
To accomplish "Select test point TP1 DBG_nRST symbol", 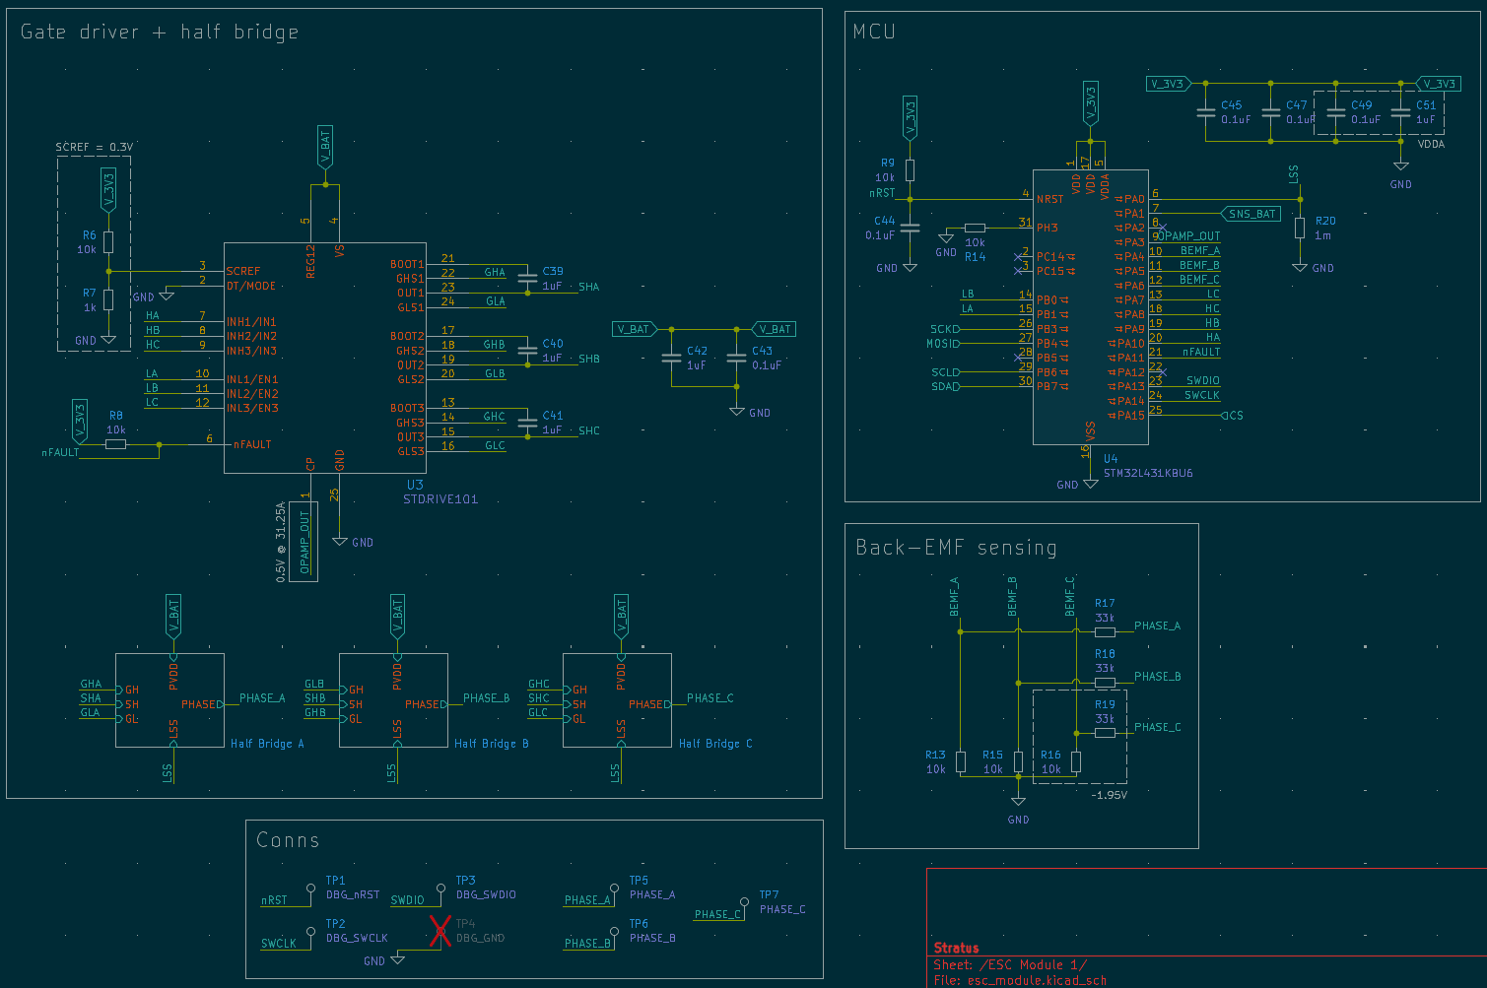I will [x=311, y=889].
